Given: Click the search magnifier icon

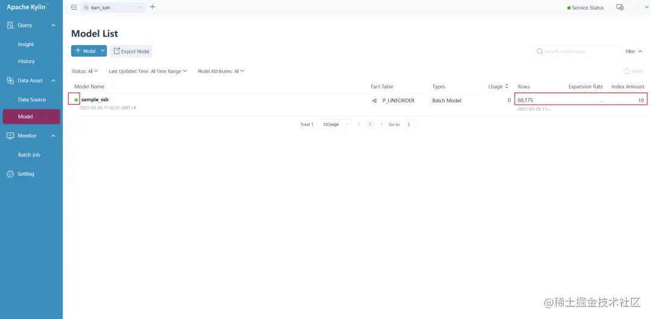Looking at the screenshot, I should point(539,51).
